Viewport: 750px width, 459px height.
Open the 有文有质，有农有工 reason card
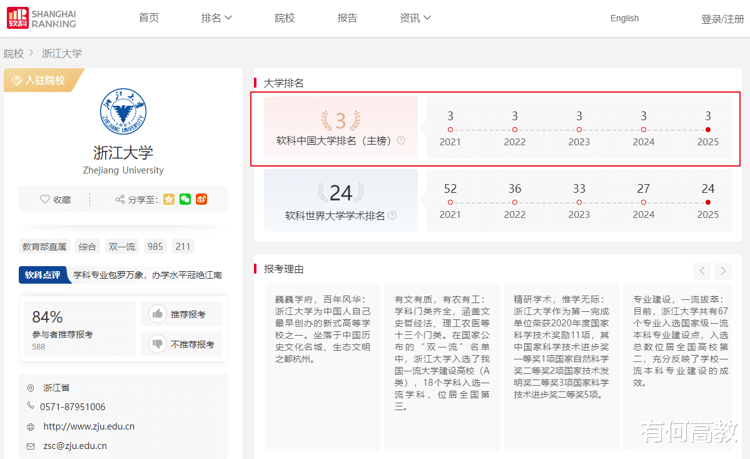[442, 367]
